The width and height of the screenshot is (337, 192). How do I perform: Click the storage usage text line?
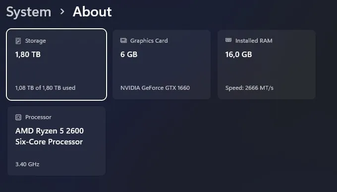[x=46, y=88]
